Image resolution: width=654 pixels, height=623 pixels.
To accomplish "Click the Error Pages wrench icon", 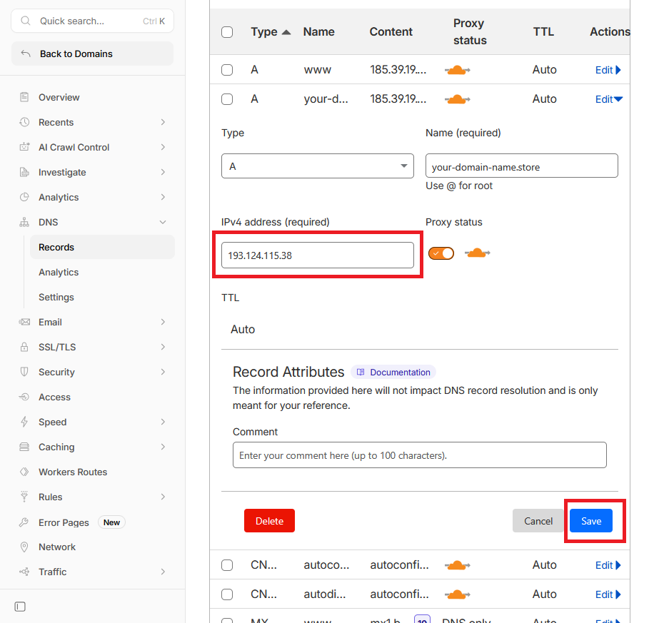I will [24, 522].
